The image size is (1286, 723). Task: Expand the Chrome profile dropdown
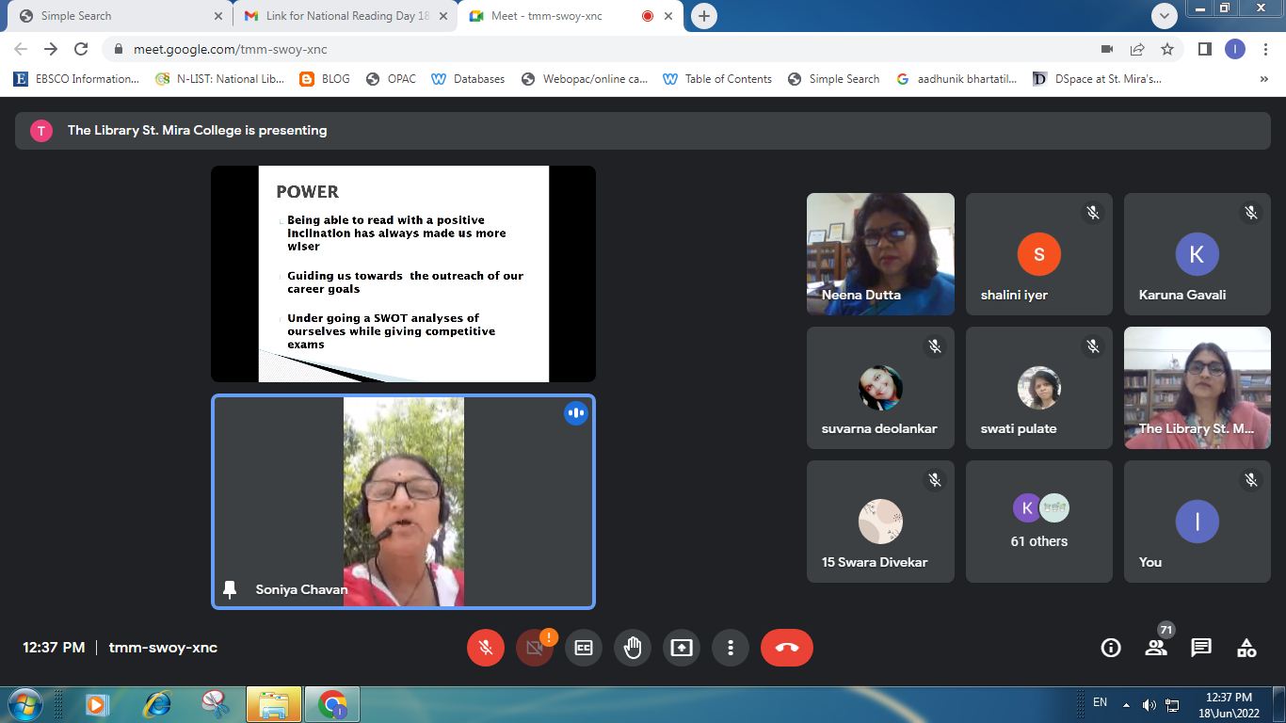click(x=1234, y=49)
